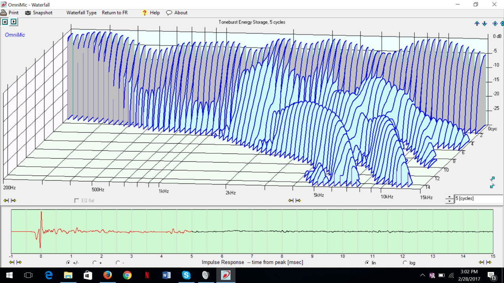Open the Help menu
This screenshot has width=504, height=283.
pyautogui.click(x=151, y=13)
